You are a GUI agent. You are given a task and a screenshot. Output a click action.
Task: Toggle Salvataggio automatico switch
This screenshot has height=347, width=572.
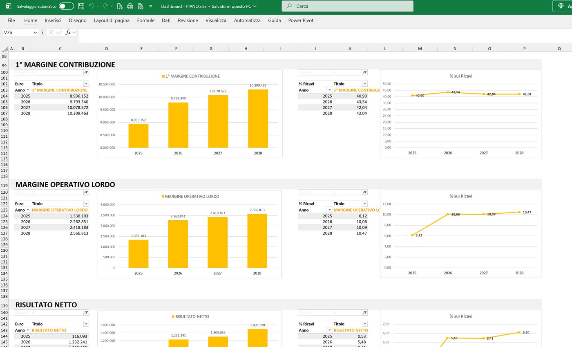pos(66,6)
